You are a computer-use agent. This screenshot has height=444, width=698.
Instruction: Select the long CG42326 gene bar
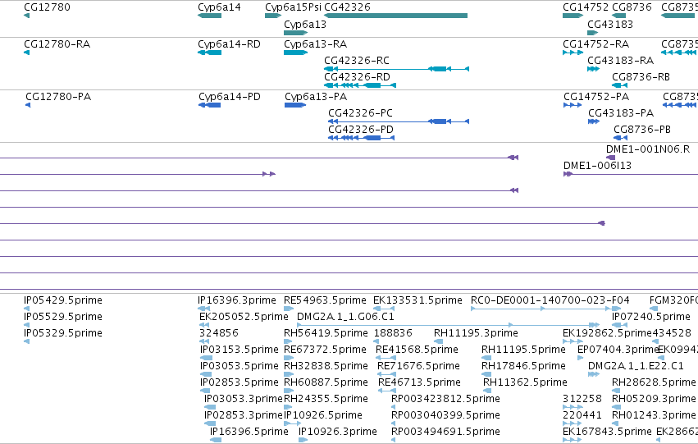[395, 16]
